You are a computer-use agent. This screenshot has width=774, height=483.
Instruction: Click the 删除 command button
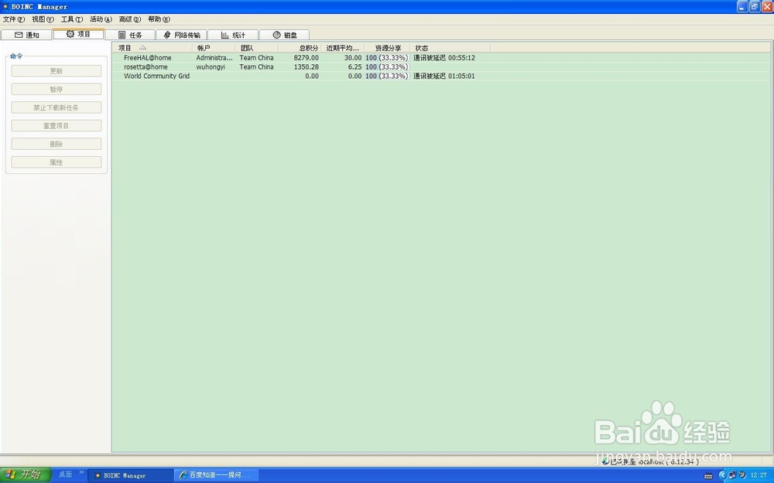point(57,144)
